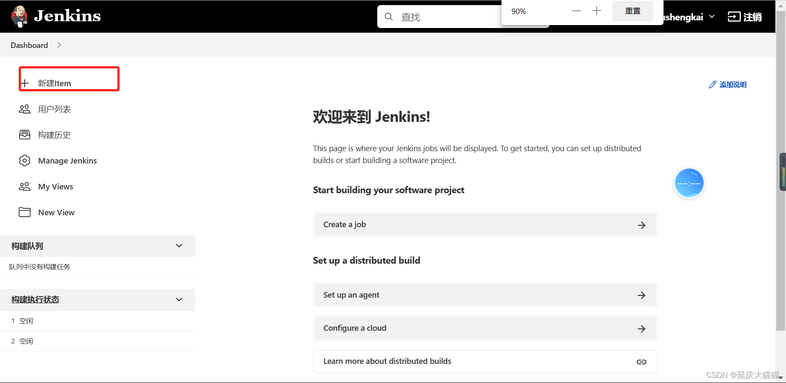Log out via 注销 link
The height and width of the screenshot is (383, 786).
click(x=752, y=17)
